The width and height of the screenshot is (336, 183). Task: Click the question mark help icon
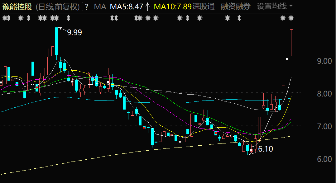[87, 6]
